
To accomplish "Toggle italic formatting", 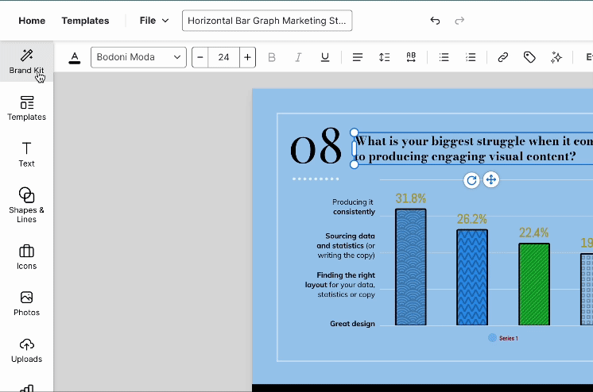I will (x=298, y=57).
